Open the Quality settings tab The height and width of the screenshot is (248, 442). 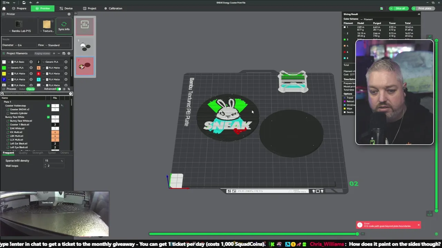pos(23,153)
